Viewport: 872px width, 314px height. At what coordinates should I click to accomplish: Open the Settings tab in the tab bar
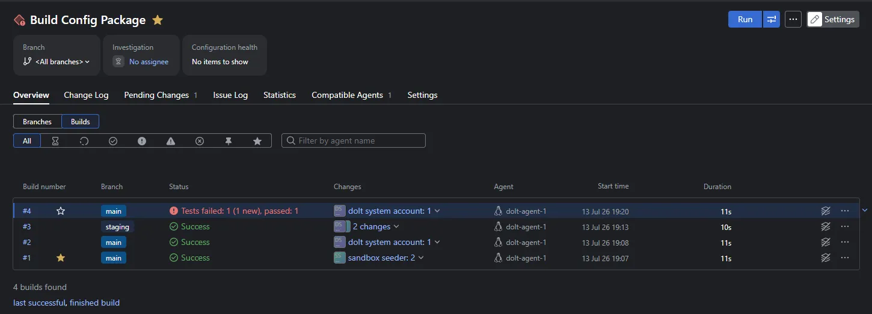tap(422, 95)
